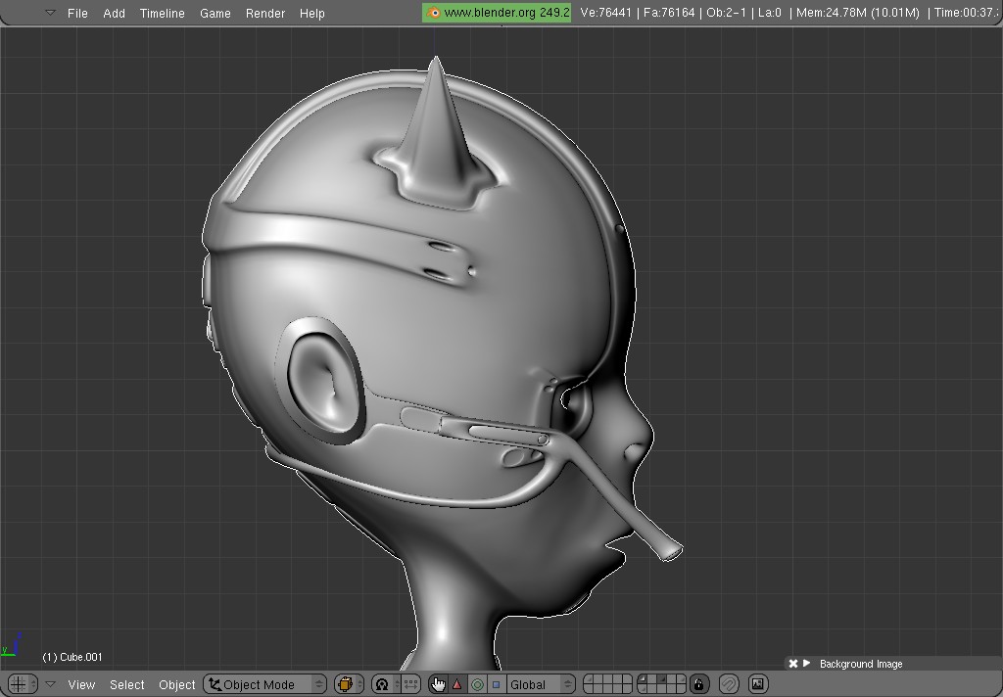Screen dimensions: 1003x697
Task: Open the solid draw type selector
Action: (349, 684)
